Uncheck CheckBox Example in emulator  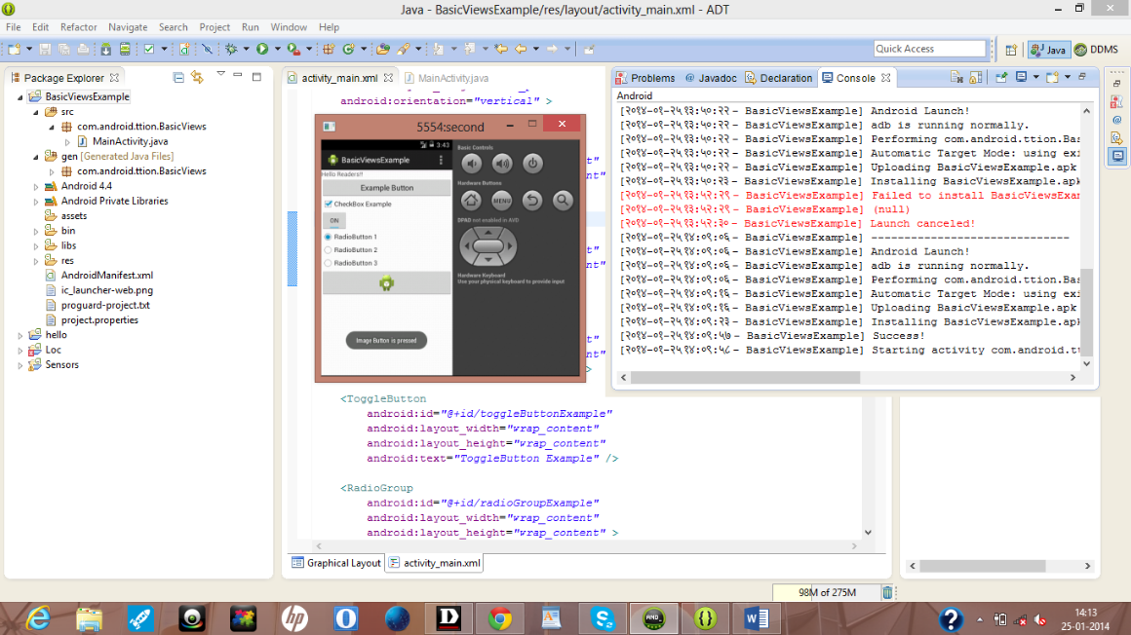329,204
